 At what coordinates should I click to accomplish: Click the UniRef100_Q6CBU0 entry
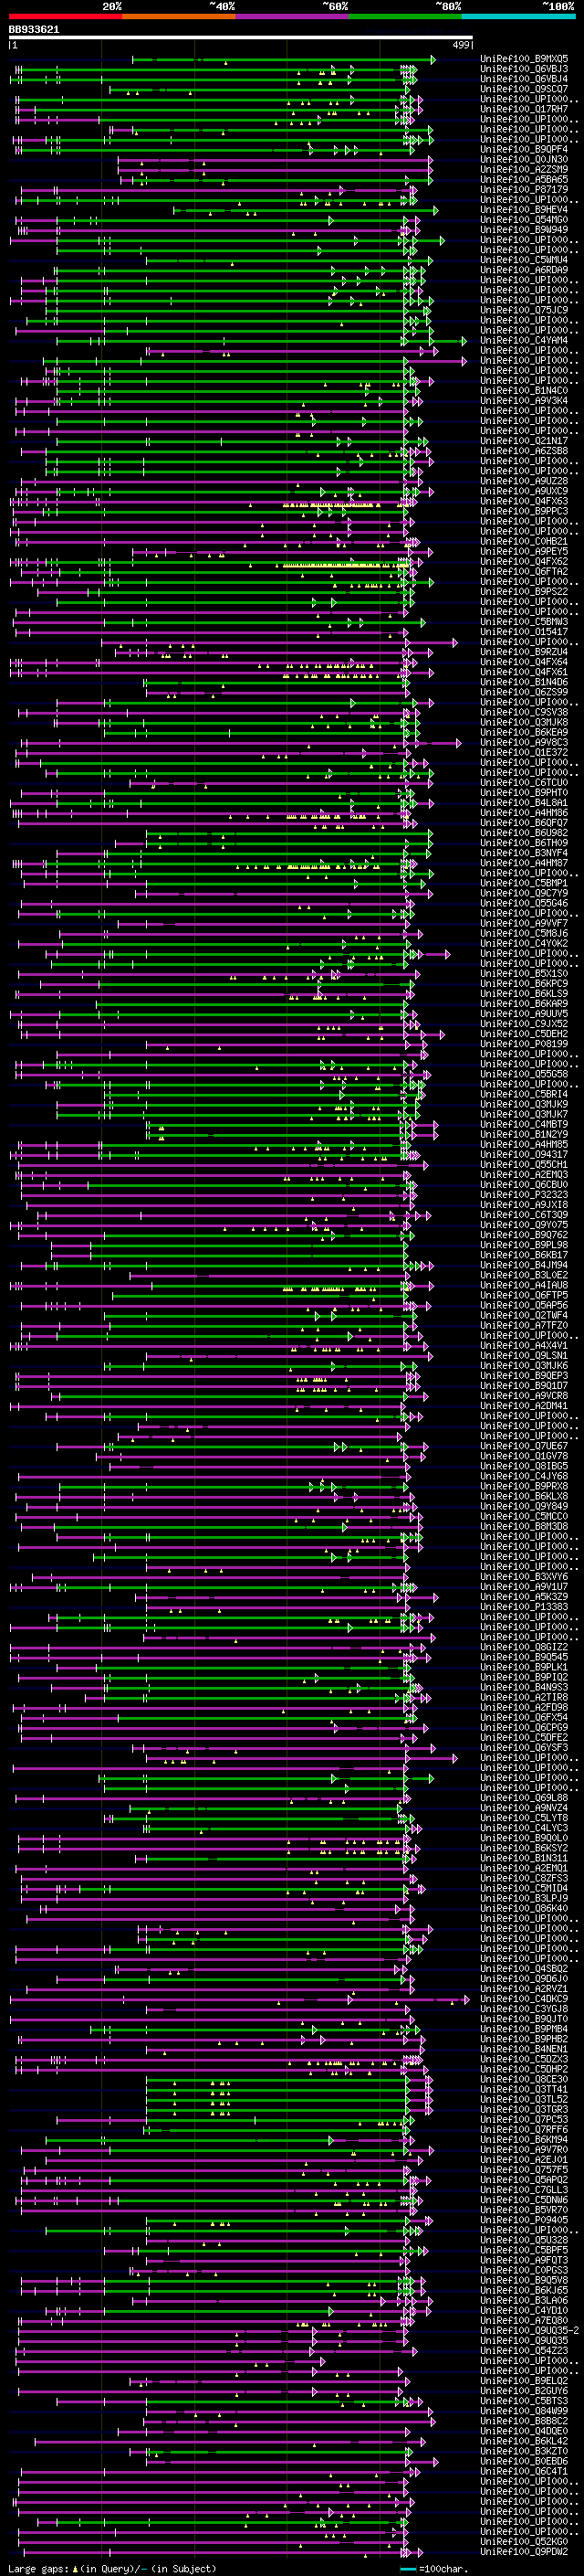click(524, 1184)
